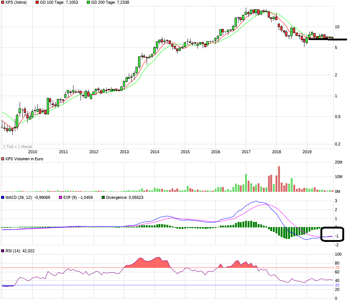
Task: Click the MACD blue line peak in 2017
Action: pos(256,201)
